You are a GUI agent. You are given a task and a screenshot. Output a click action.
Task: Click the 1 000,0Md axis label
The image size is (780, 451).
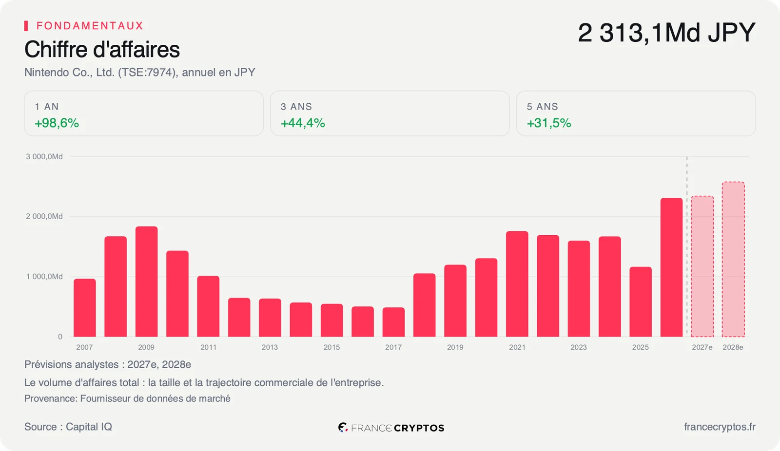tap(44, 277)
